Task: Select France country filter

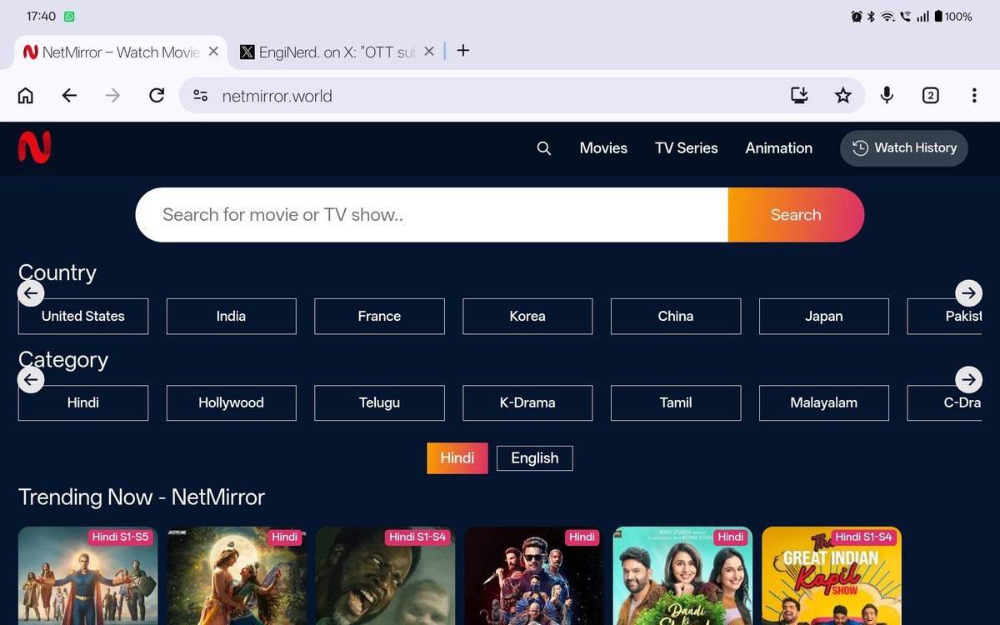Action: pyautogui.click(x=379, y=317)
